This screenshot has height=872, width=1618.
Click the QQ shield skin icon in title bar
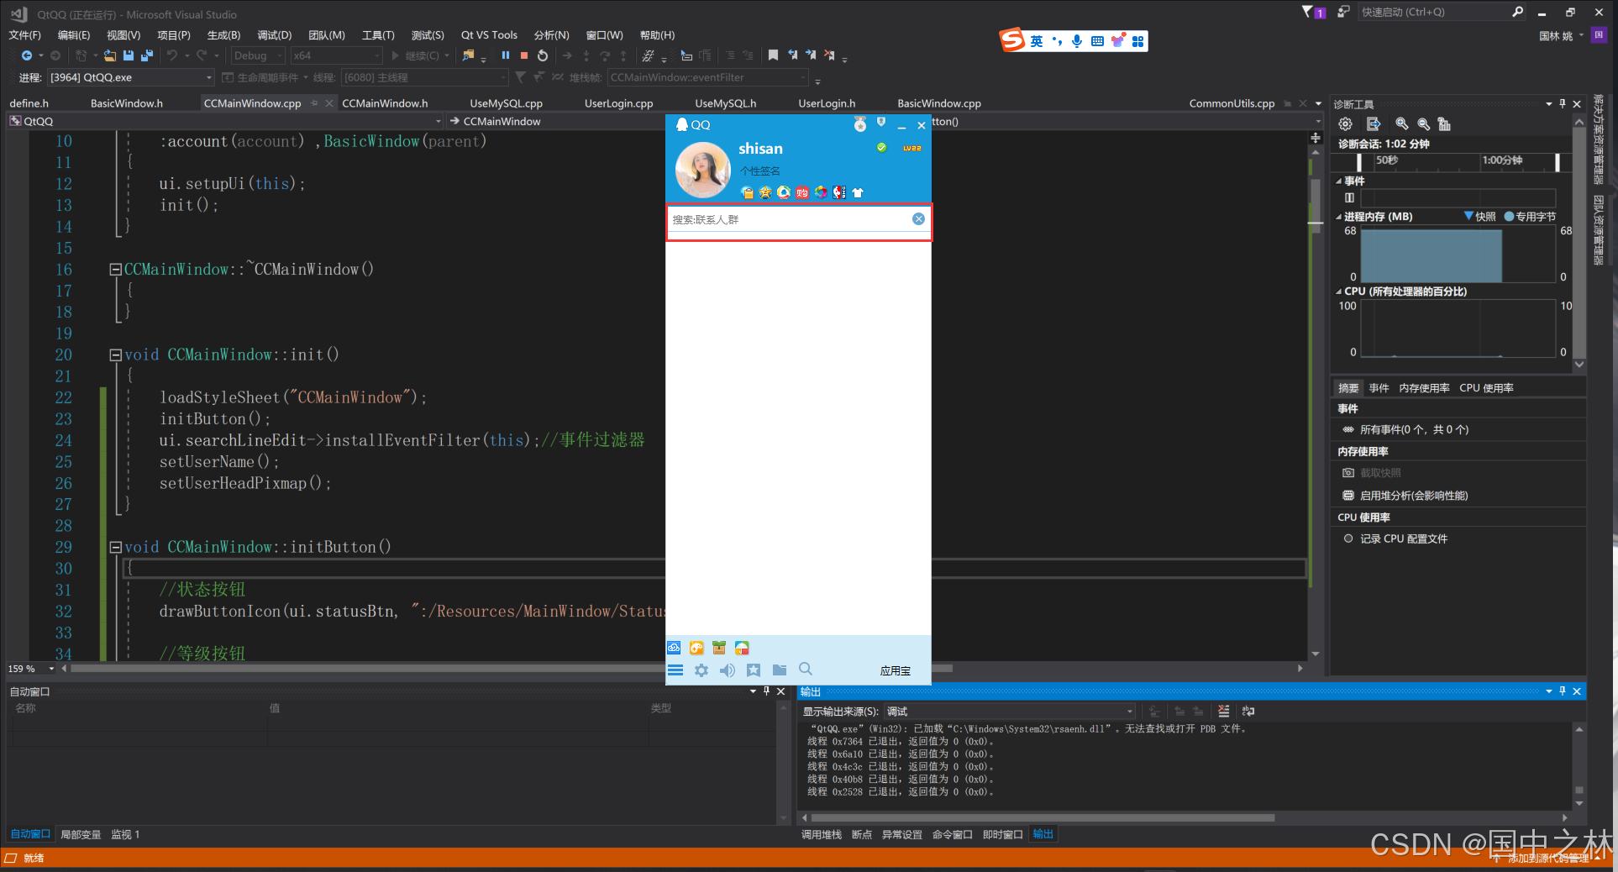[881, 123]
